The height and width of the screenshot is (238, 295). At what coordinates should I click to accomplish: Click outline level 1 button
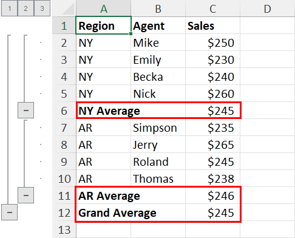[9, 8]
